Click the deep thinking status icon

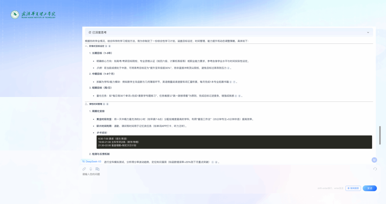pos(90,32)
